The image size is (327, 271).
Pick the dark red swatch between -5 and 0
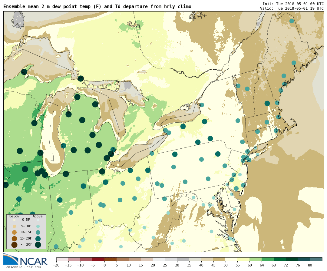point(98,259)
